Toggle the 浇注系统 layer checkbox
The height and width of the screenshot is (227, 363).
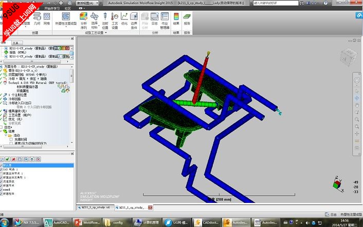[x=1, y=181]
